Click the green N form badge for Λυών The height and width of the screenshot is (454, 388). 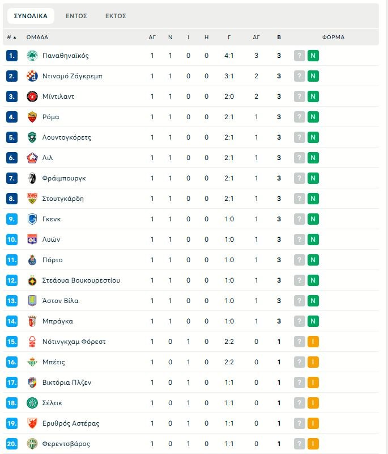tap(313, 239)
